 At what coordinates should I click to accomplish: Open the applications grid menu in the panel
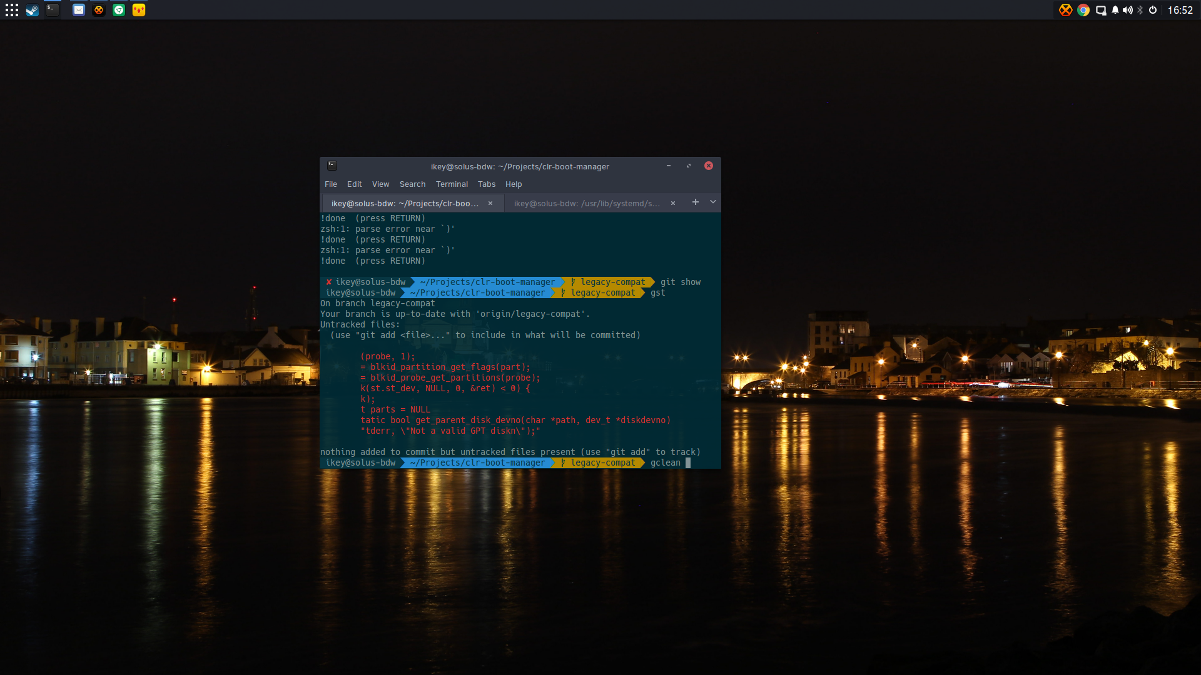pyautogui.click(x=12, y=10)
